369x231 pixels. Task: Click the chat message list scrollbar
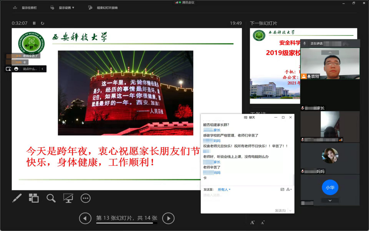tap(293, 179)
